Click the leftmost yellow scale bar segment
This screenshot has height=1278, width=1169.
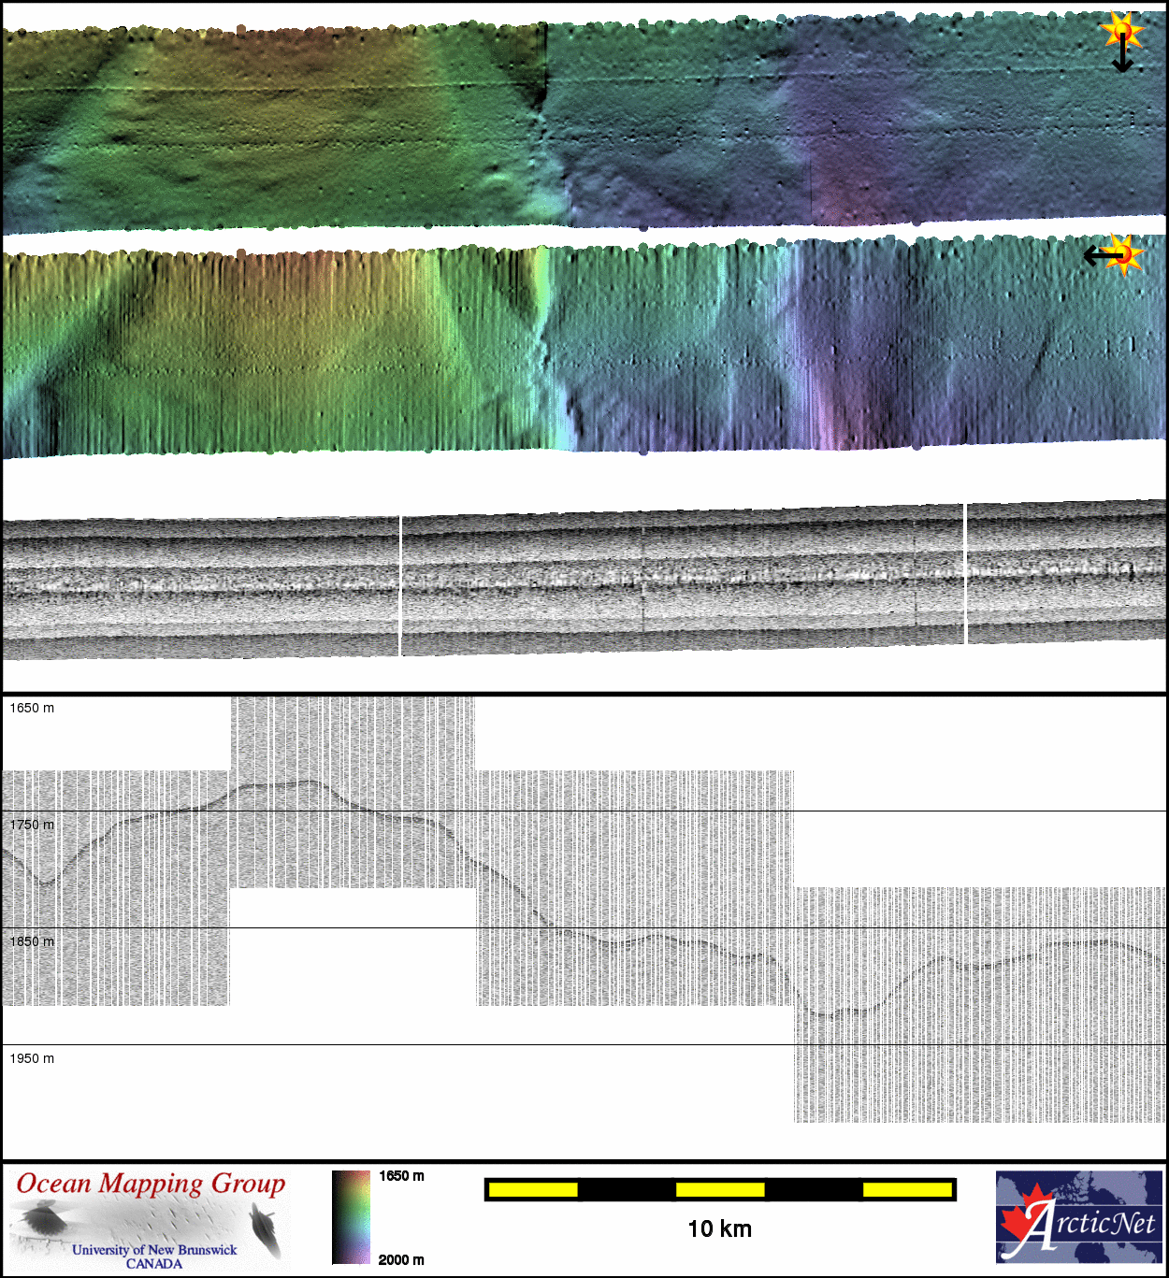pos(533,1189)
